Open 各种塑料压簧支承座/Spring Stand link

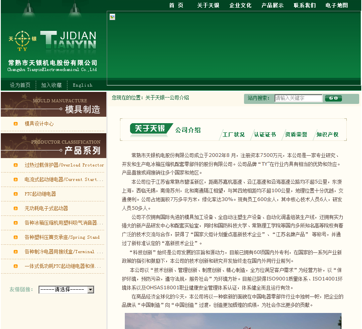(62, 238)
